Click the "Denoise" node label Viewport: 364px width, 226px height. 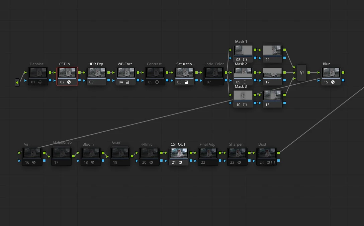37,64
